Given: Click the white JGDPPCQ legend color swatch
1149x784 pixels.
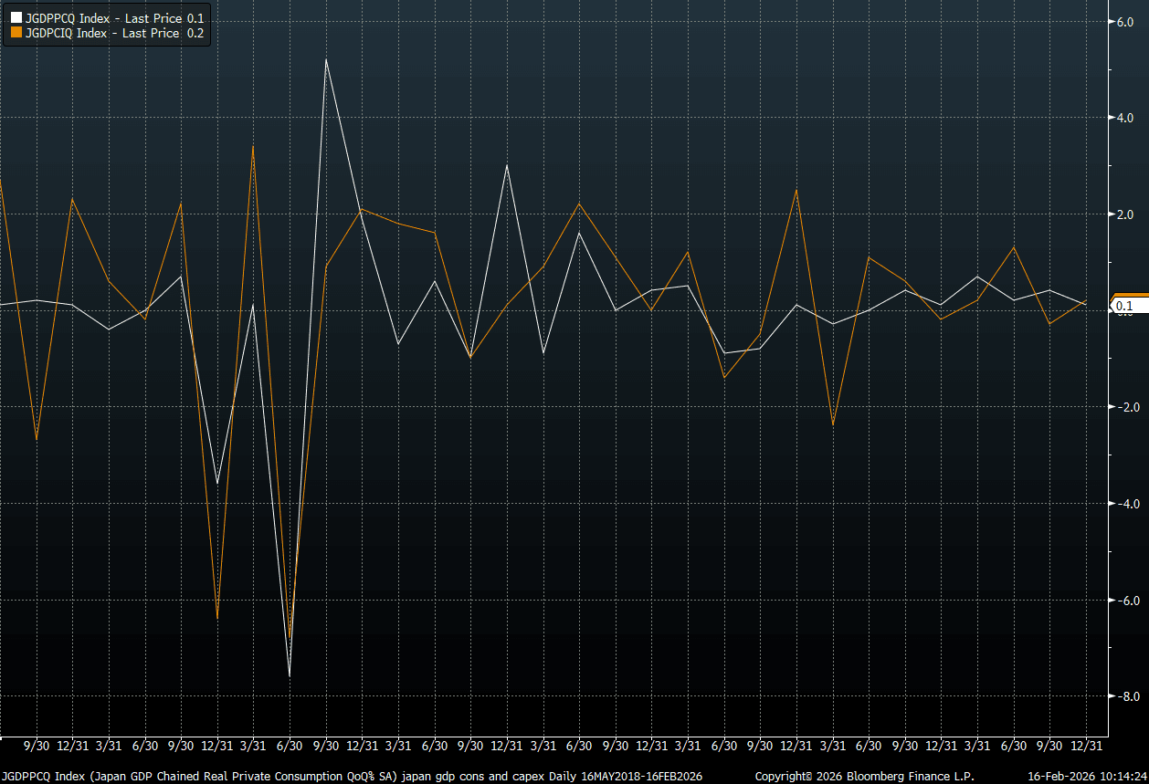Looking at the screenshot, I should [16, 18].
